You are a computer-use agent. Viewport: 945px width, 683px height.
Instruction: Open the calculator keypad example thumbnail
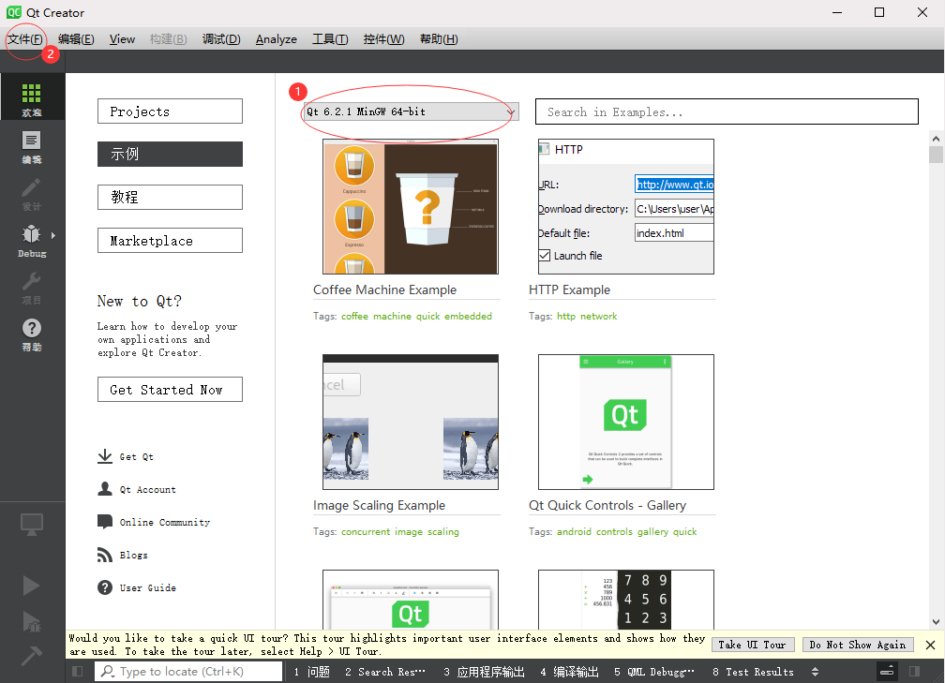(x=626, y=600)
